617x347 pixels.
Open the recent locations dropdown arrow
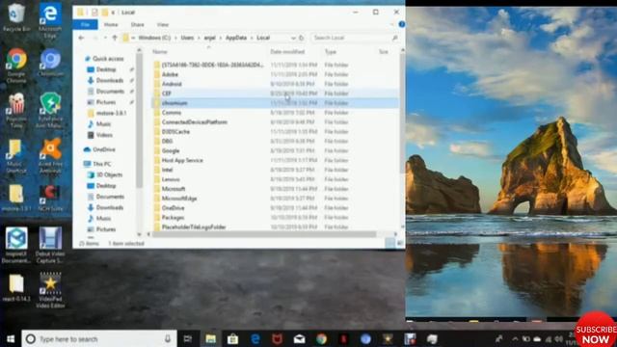(x=105, y=38)
